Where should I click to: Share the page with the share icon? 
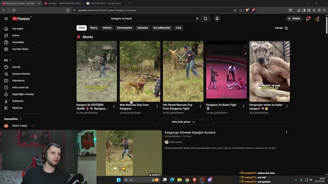click(x=241, y=10)
